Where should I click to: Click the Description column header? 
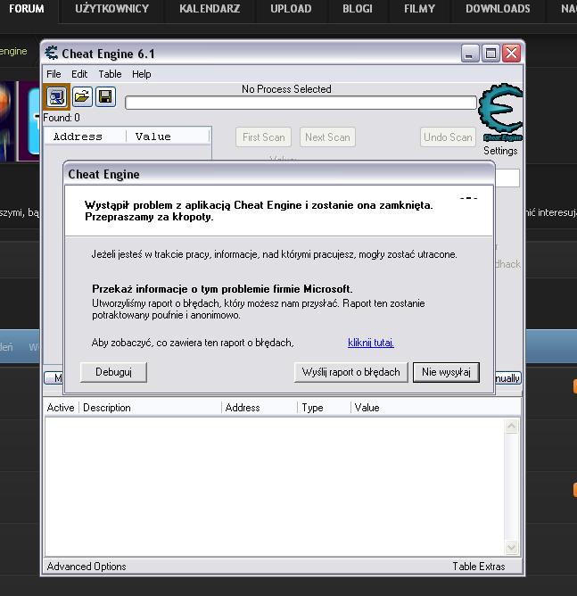click(107, 408)
